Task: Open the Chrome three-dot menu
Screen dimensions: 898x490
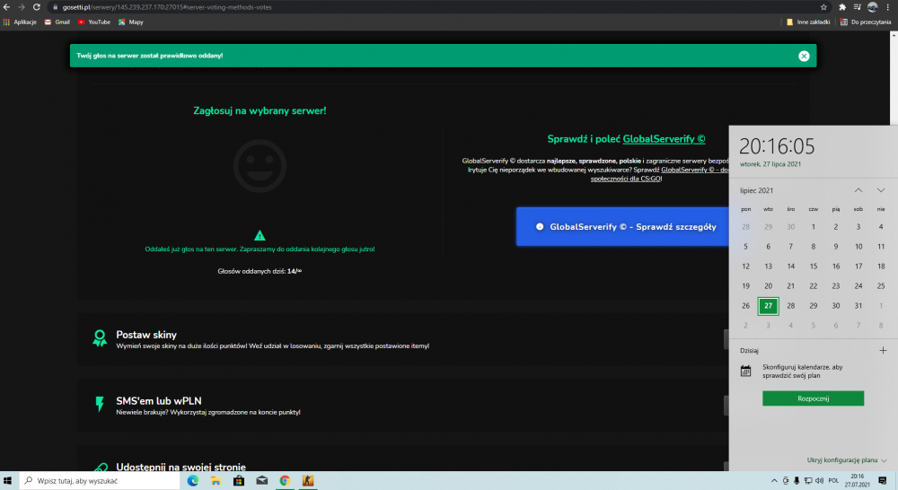Action: 888,7
